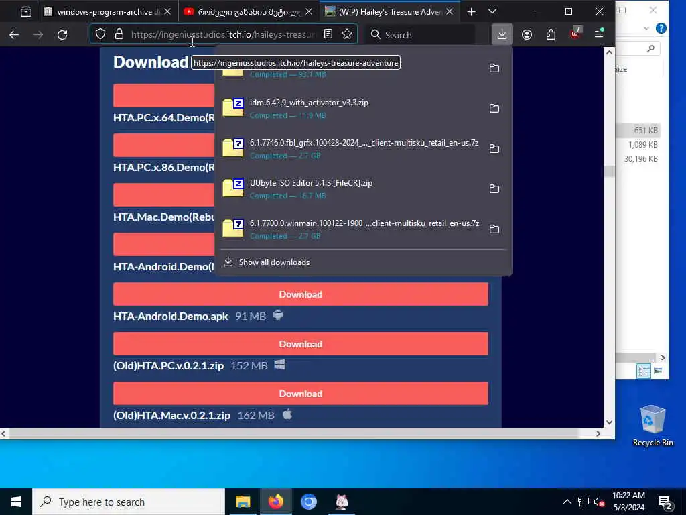Open the pink character app on taskbar
Image resolution: width=686 pixels, height=515 pixels.
pyautogui.click(x=341, y=502)
